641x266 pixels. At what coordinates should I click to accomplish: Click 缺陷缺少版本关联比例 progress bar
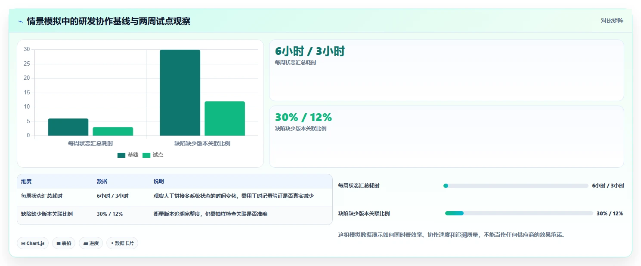coord(519,213)
